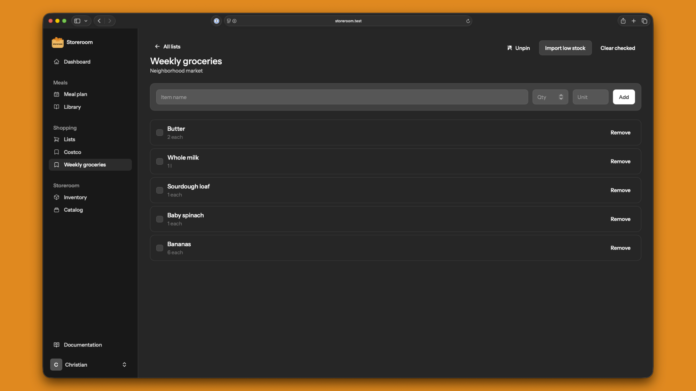The width and height of the screenshot is (696, 391).
Task: Click the browser back arrow
Action: [99, 21]
